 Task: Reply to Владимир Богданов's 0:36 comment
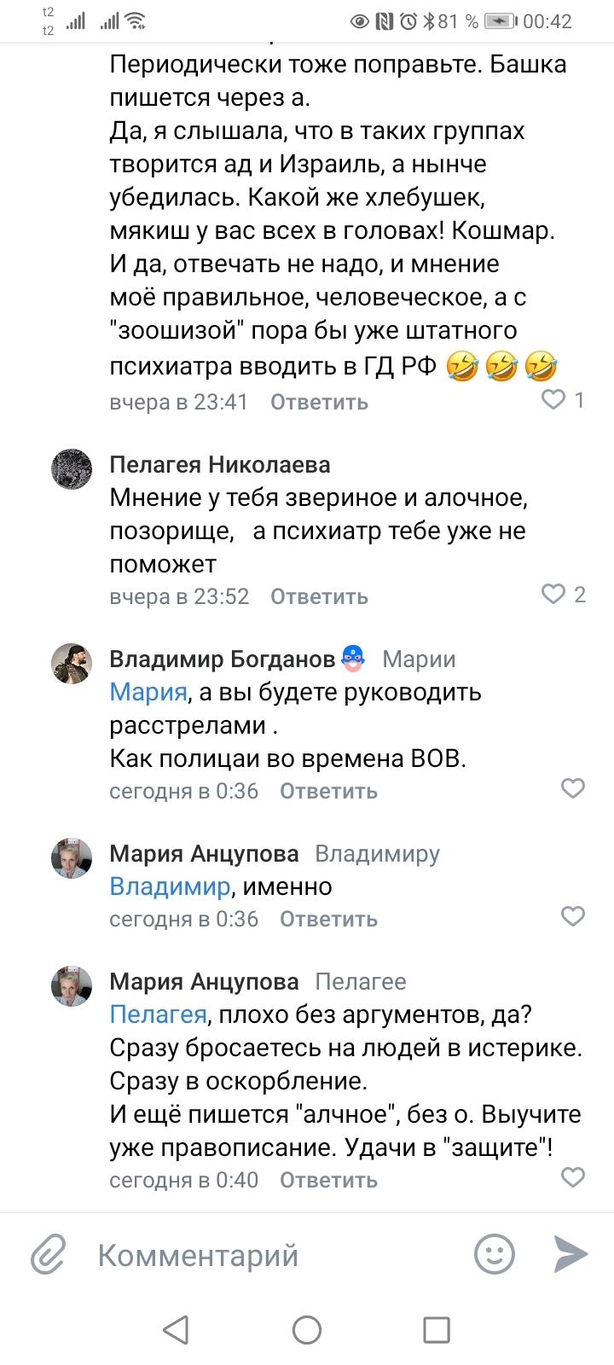328,791
